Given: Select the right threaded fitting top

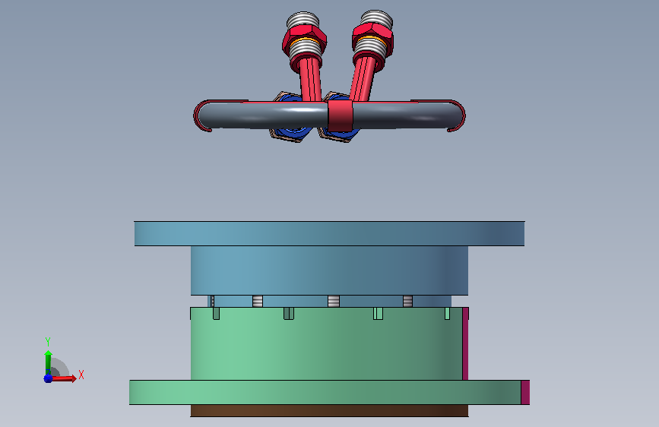Looking at the screenshot, I should coord(376,17).
